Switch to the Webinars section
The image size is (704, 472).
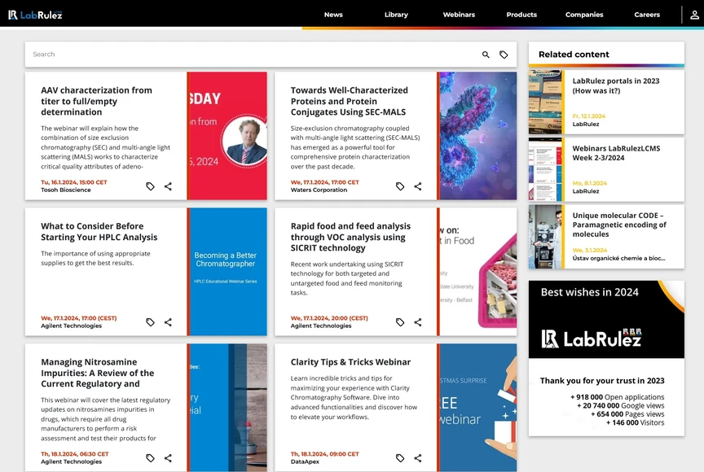tap(459, 15)
